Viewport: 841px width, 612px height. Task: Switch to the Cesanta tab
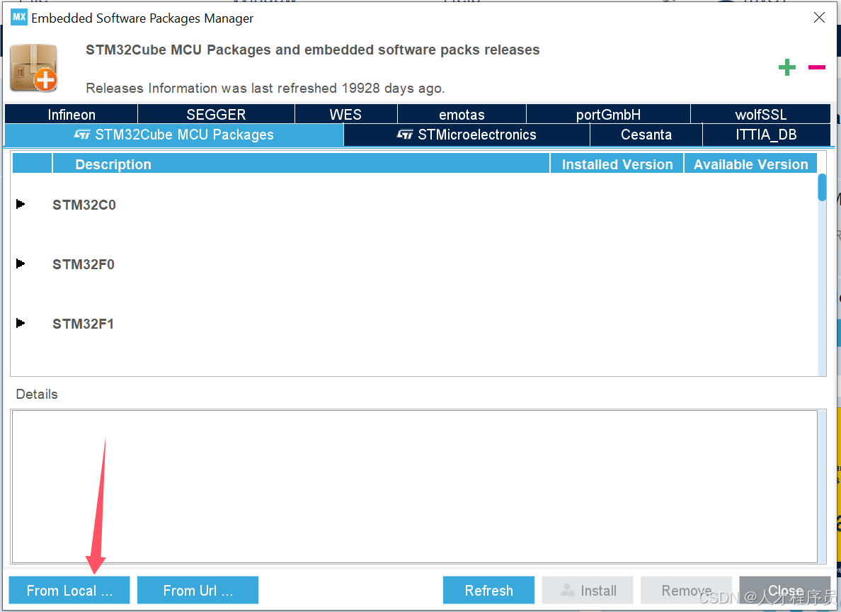click(x=646, y=135)
